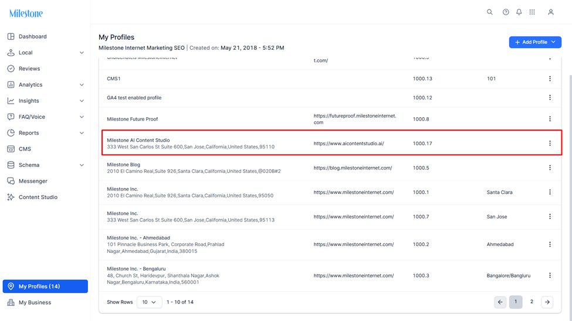572x321 pixels.
Task: Open https://blog.milestoneinternet.com/ link
Action: 353,168
